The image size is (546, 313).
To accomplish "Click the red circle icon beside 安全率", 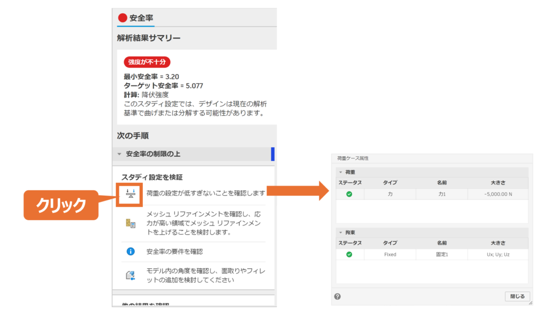I will pos(123,18).
